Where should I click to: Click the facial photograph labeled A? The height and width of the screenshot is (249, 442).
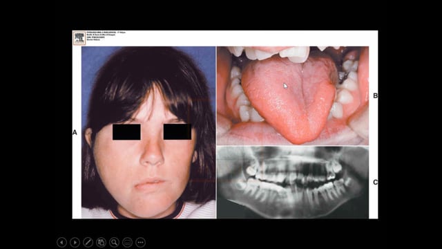click(x=148, y=132)
